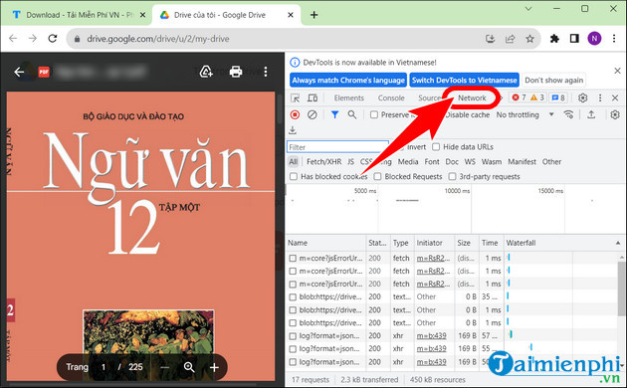The height and width of the screenshot is (388, 627).
Task: Bookmark this page with the star icon
Action: point(529,39)
